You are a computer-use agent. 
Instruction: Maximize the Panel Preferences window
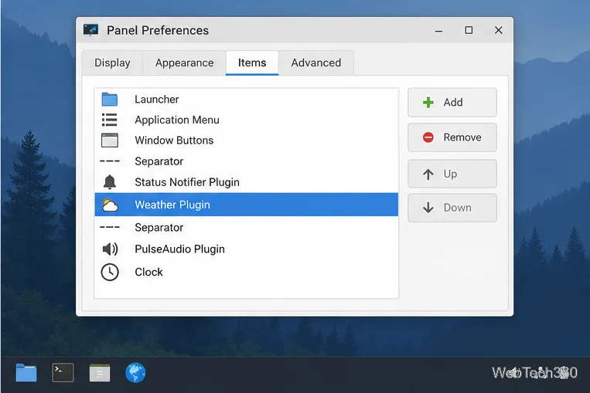pos(469,30)
